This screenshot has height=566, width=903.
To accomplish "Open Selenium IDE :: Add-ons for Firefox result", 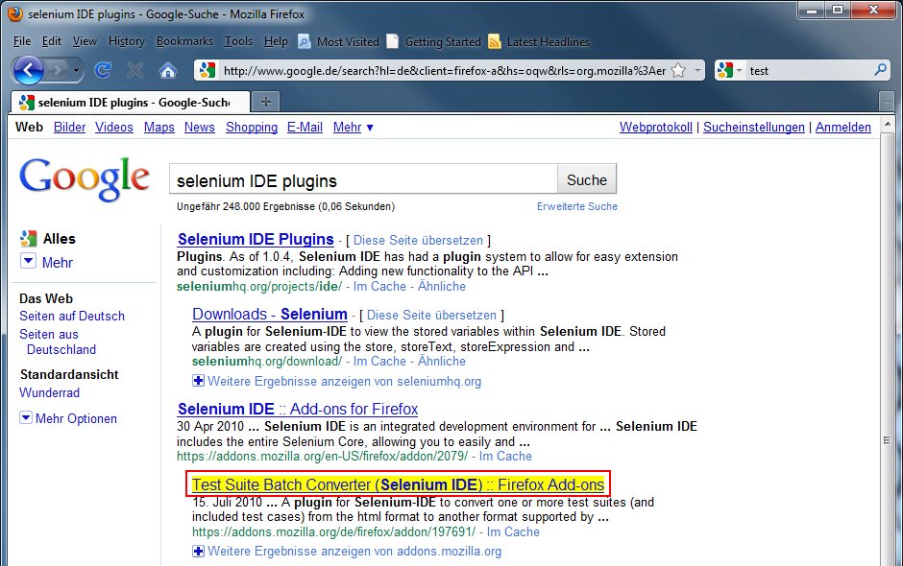I will (297, 409).
